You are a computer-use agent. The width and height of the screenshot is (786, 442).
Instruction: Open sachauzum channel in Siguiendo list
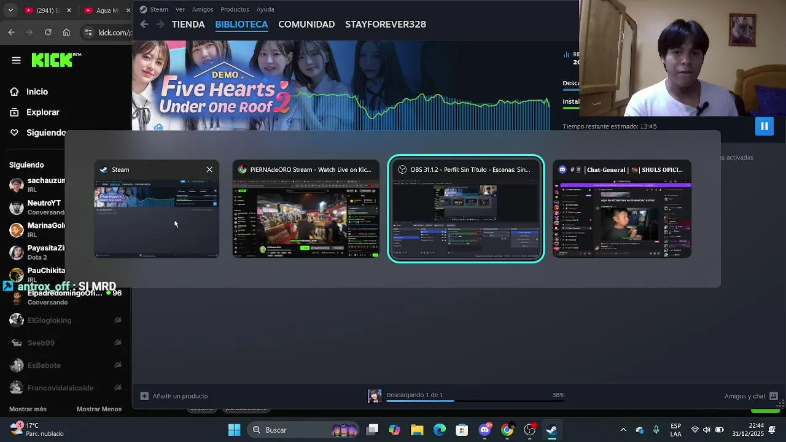click(x=38, y=185)
